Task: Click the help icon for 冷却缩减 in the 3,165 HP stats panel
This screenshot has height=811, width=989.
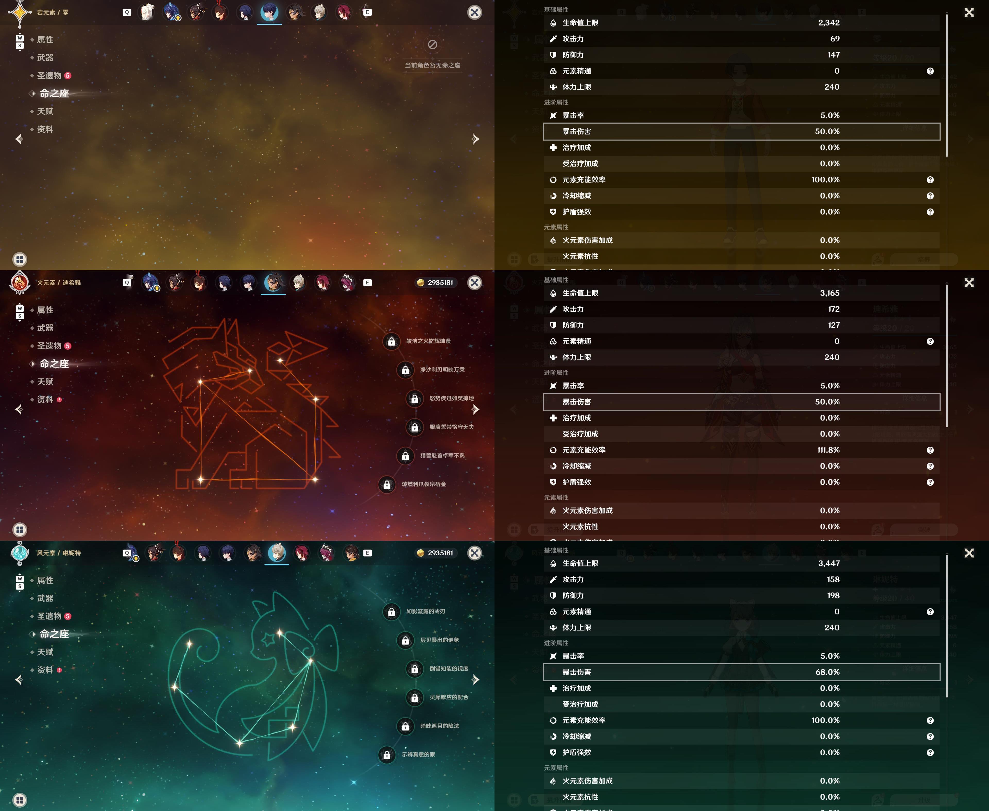Action: pos(930,466)
